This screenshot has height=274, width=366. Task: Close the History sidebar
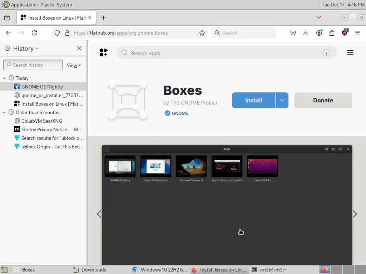[x=79, y=48]
